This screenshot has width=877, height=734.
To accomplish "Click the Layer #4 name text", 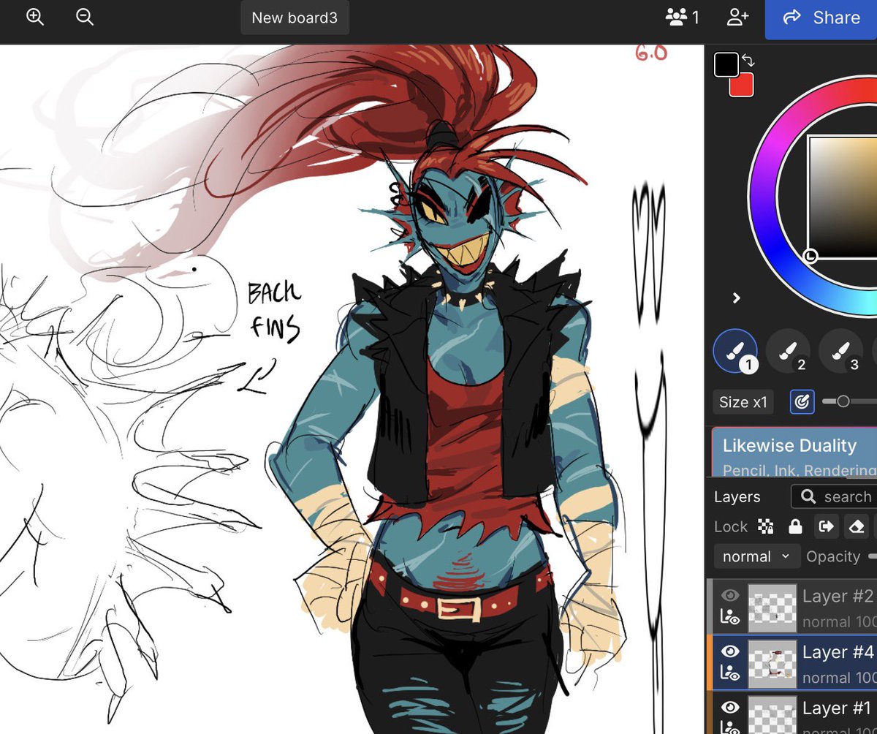I will 838,652.
